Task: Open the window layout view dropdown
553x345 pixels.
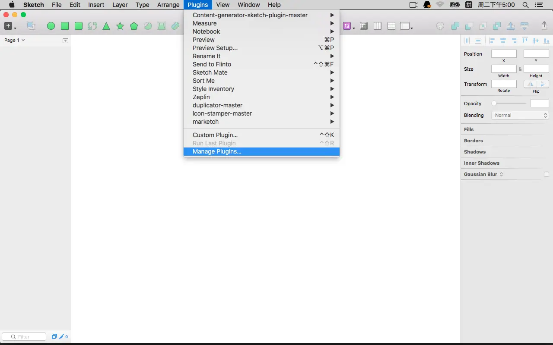Action: [x=406, y=26]
